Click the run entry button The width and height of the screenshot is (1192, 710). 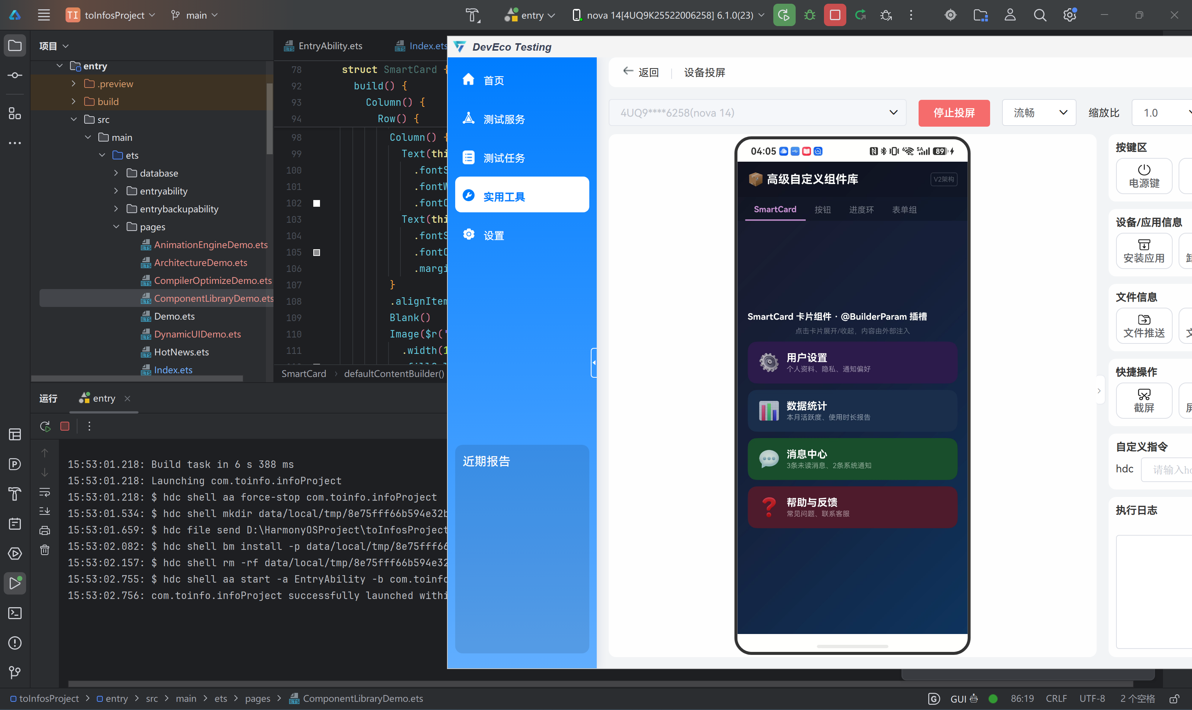784,15
